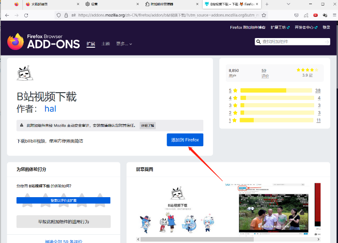Filter reviews by 1 star

click(x=233, y=120)
